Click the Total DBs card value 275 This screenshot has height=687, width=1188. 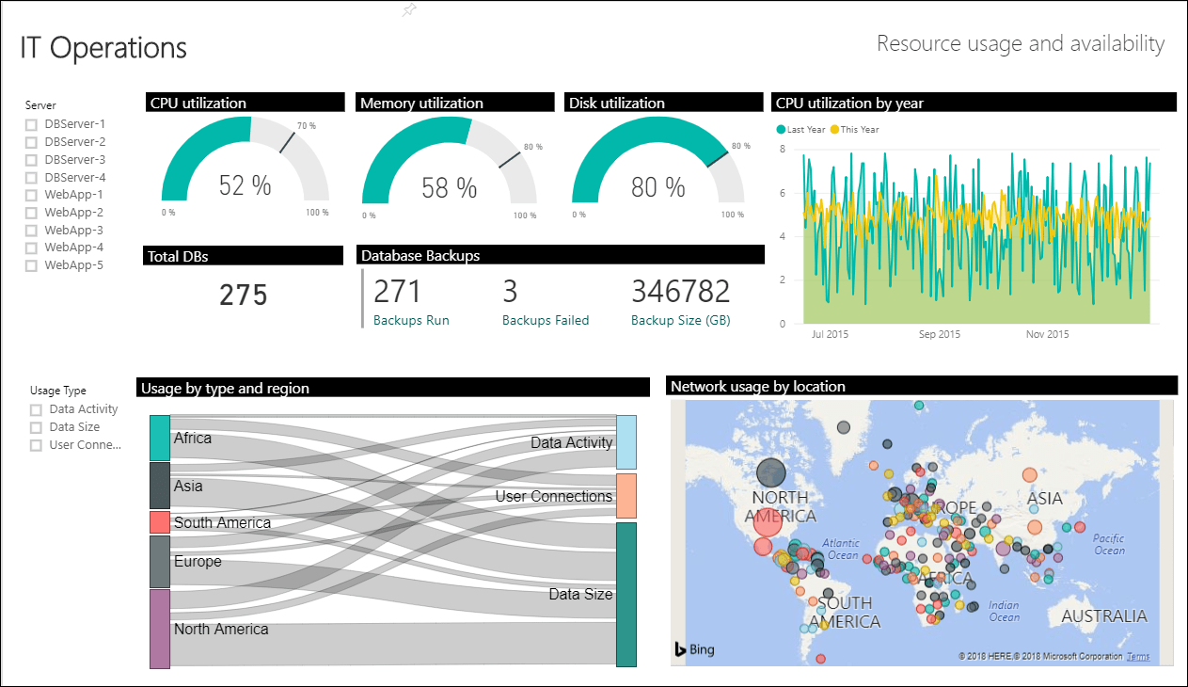(x=243, y=295)
